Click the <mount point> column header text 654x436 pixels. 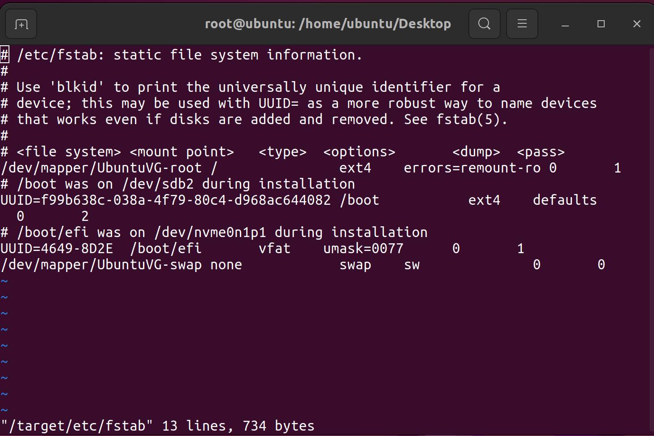182,151
